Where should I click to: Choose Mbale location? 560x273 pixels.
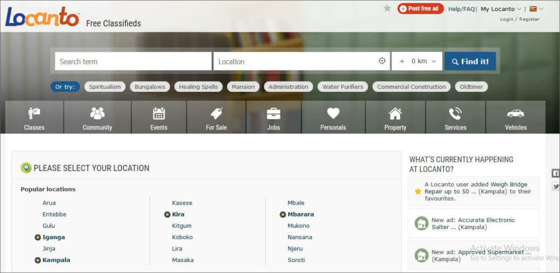(296, 203)
